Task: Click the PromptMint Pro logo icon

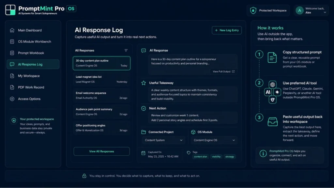Action: point(10,10)
